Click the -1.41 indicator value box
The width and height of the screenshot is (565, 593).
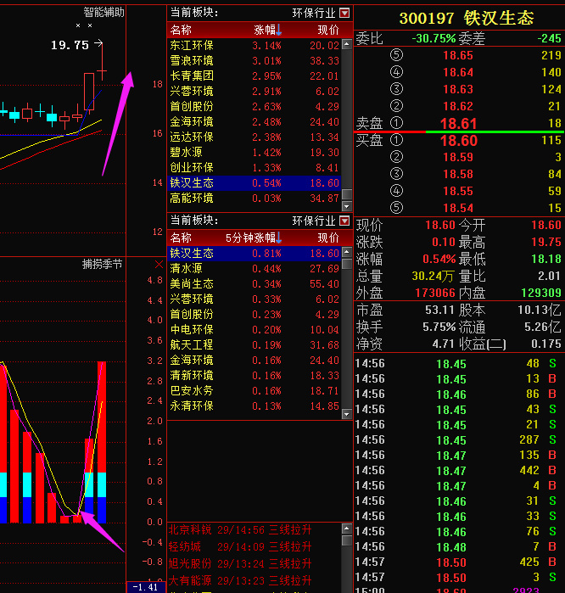click(146, 587)
